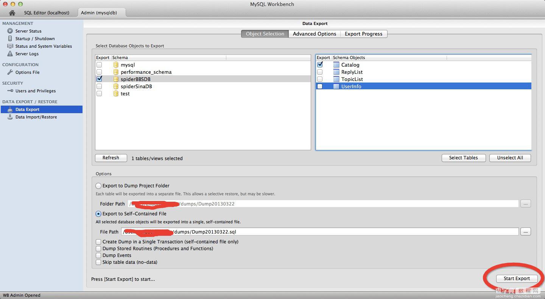The width and height of the screenshot is (545, 299).
Task: Enable Dump Stored Routines option
Action: click(98, 249)
